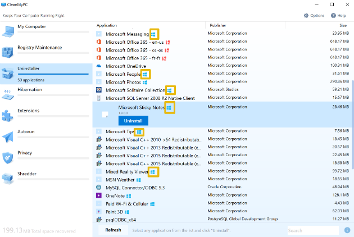Open Help via the question mark icon
The width and height of the screenshot is (354, 237).
[333, 15]
